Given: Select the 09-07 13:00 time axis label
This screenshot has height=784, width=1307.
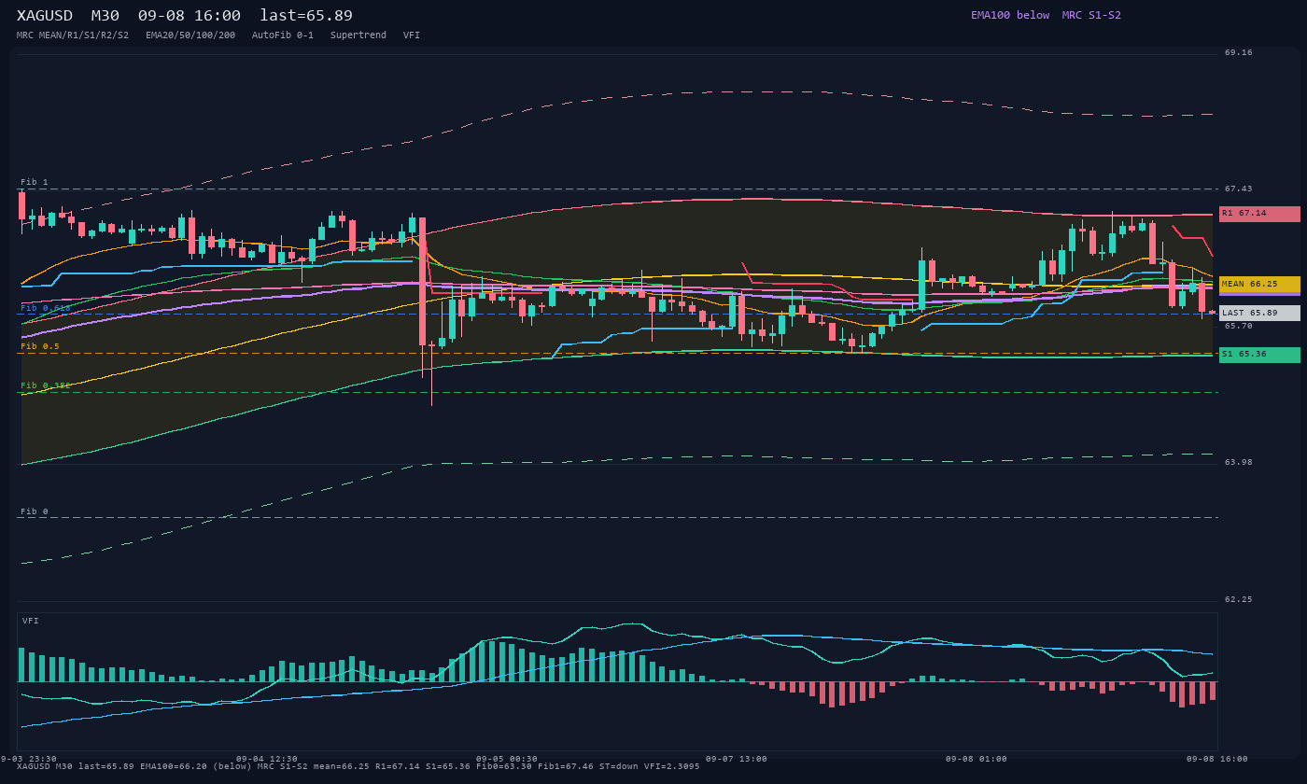Looking at the screenshot, I should point(737,759).
